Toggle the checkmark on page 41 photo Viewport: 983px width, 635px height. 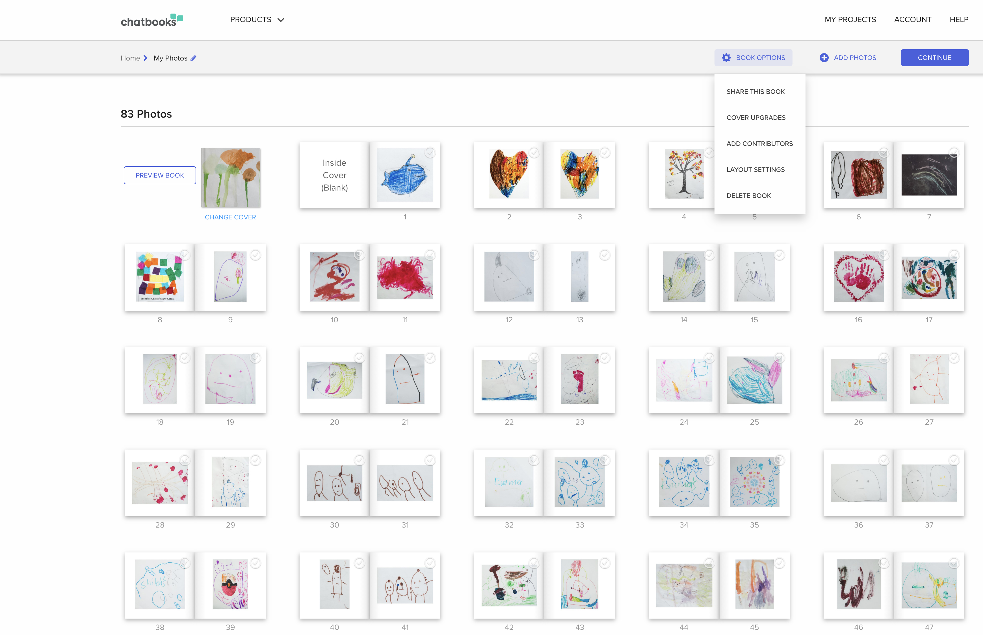coord(430,563)
